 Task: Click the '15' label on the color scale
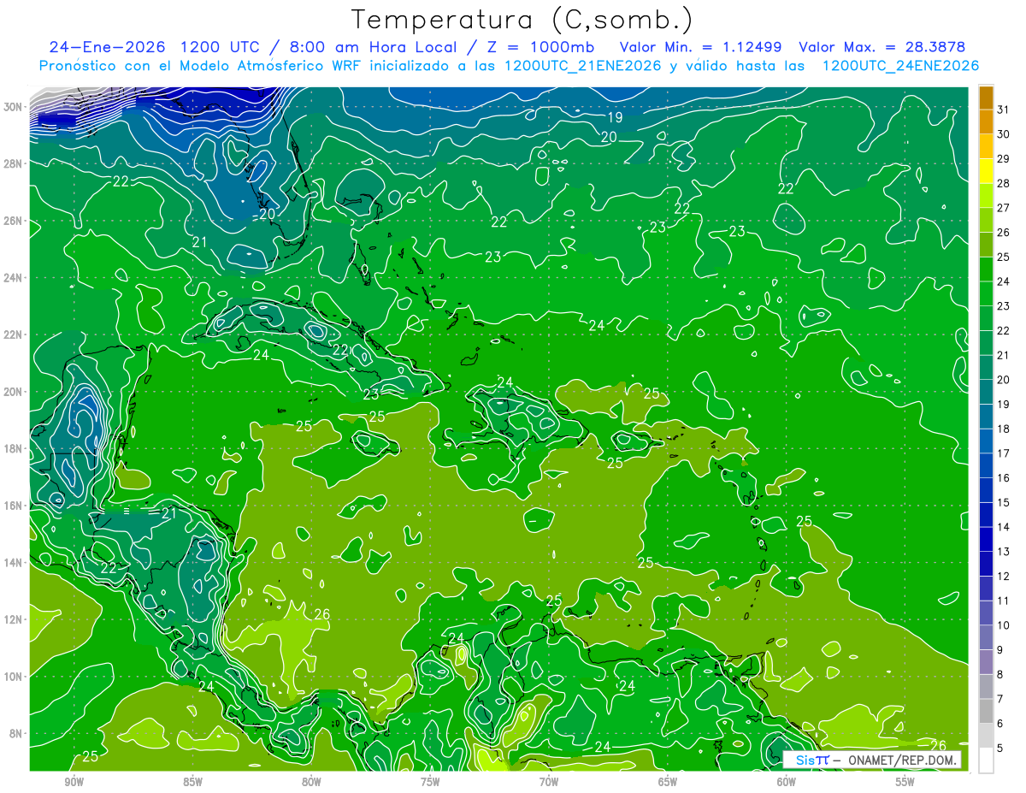pos(1004,502)
